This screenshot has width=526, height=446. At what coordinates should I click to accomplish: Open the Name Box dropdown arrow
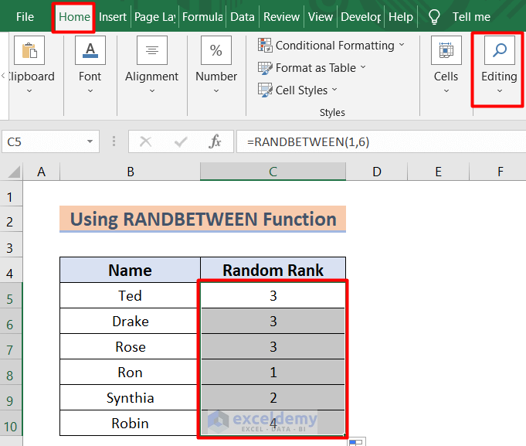click(90, 141)
